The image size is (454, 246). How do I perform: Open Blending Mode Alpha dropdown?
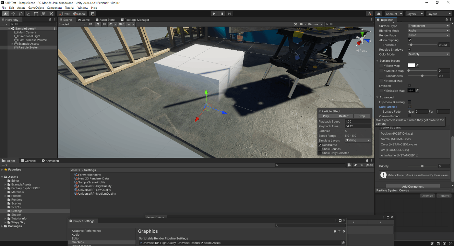pos(428,31)
